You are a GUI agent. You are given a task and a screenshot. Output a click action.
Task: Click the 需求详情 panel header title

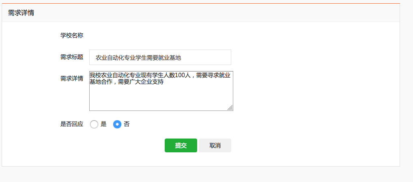click(x=21, y=13)
